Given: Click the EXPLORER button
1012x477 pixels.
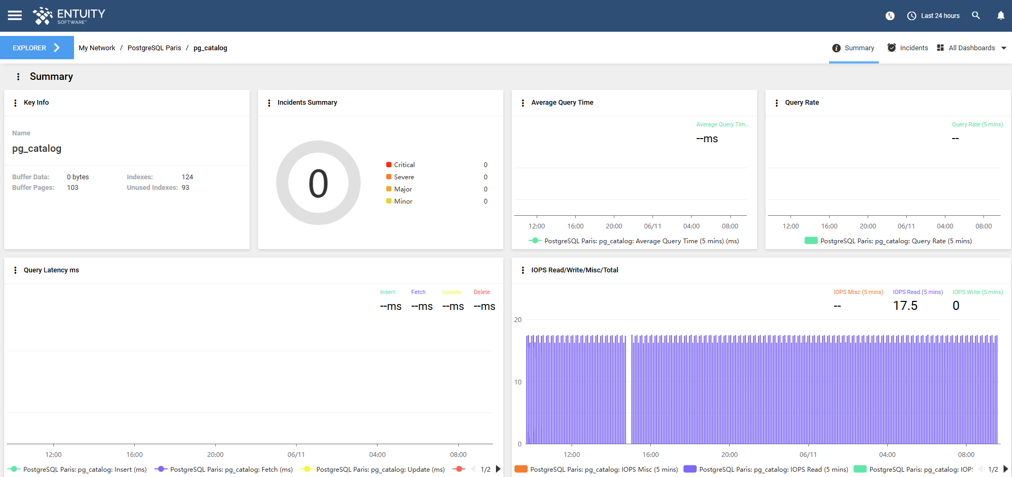Looking at the screenshot, I should coord(37,48).
